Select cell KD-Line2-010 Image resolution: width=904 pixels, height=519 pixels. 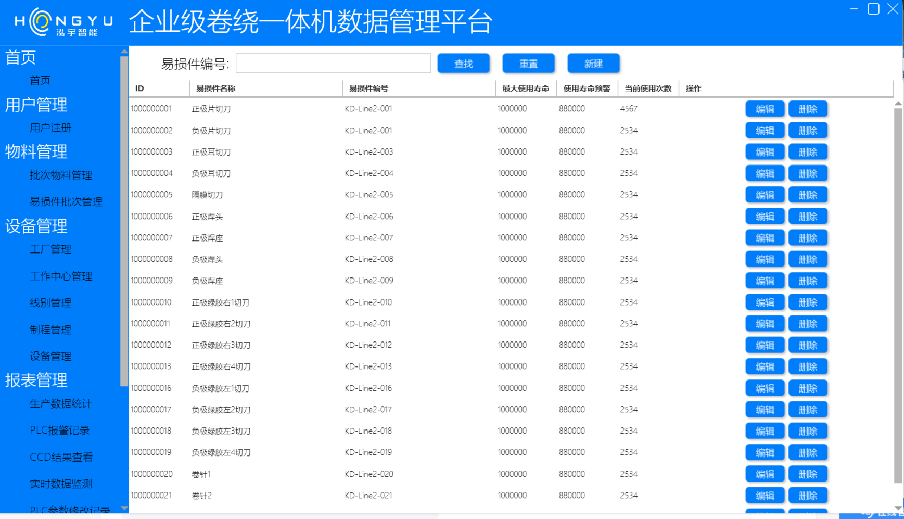[x=368, y=302]
